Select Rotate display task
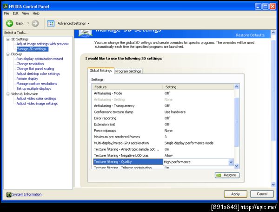 click(x=27, y=79)
